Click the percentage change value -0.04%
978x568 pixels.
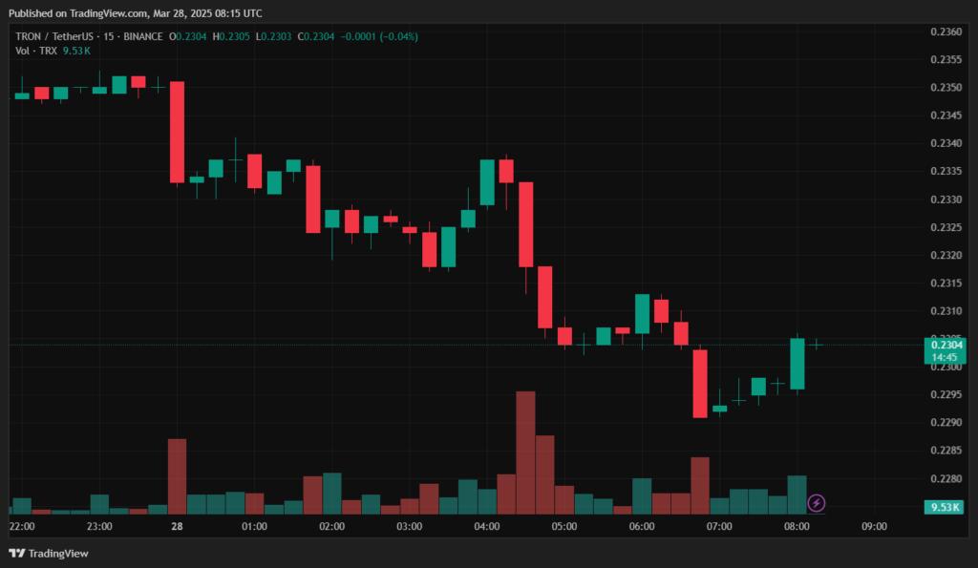398,35
